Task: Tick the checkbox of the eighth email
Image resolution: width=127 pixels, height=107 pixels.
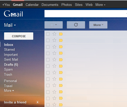Action: (x=48, y=79)
